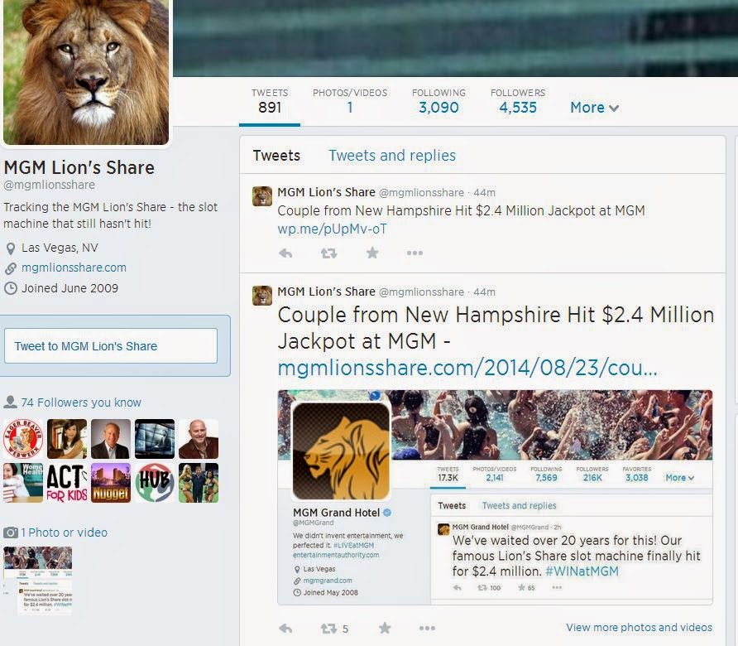Open more options on the first tweet
Image resolution: width=738 pixels, height=646 pixels.
(415, 253)
